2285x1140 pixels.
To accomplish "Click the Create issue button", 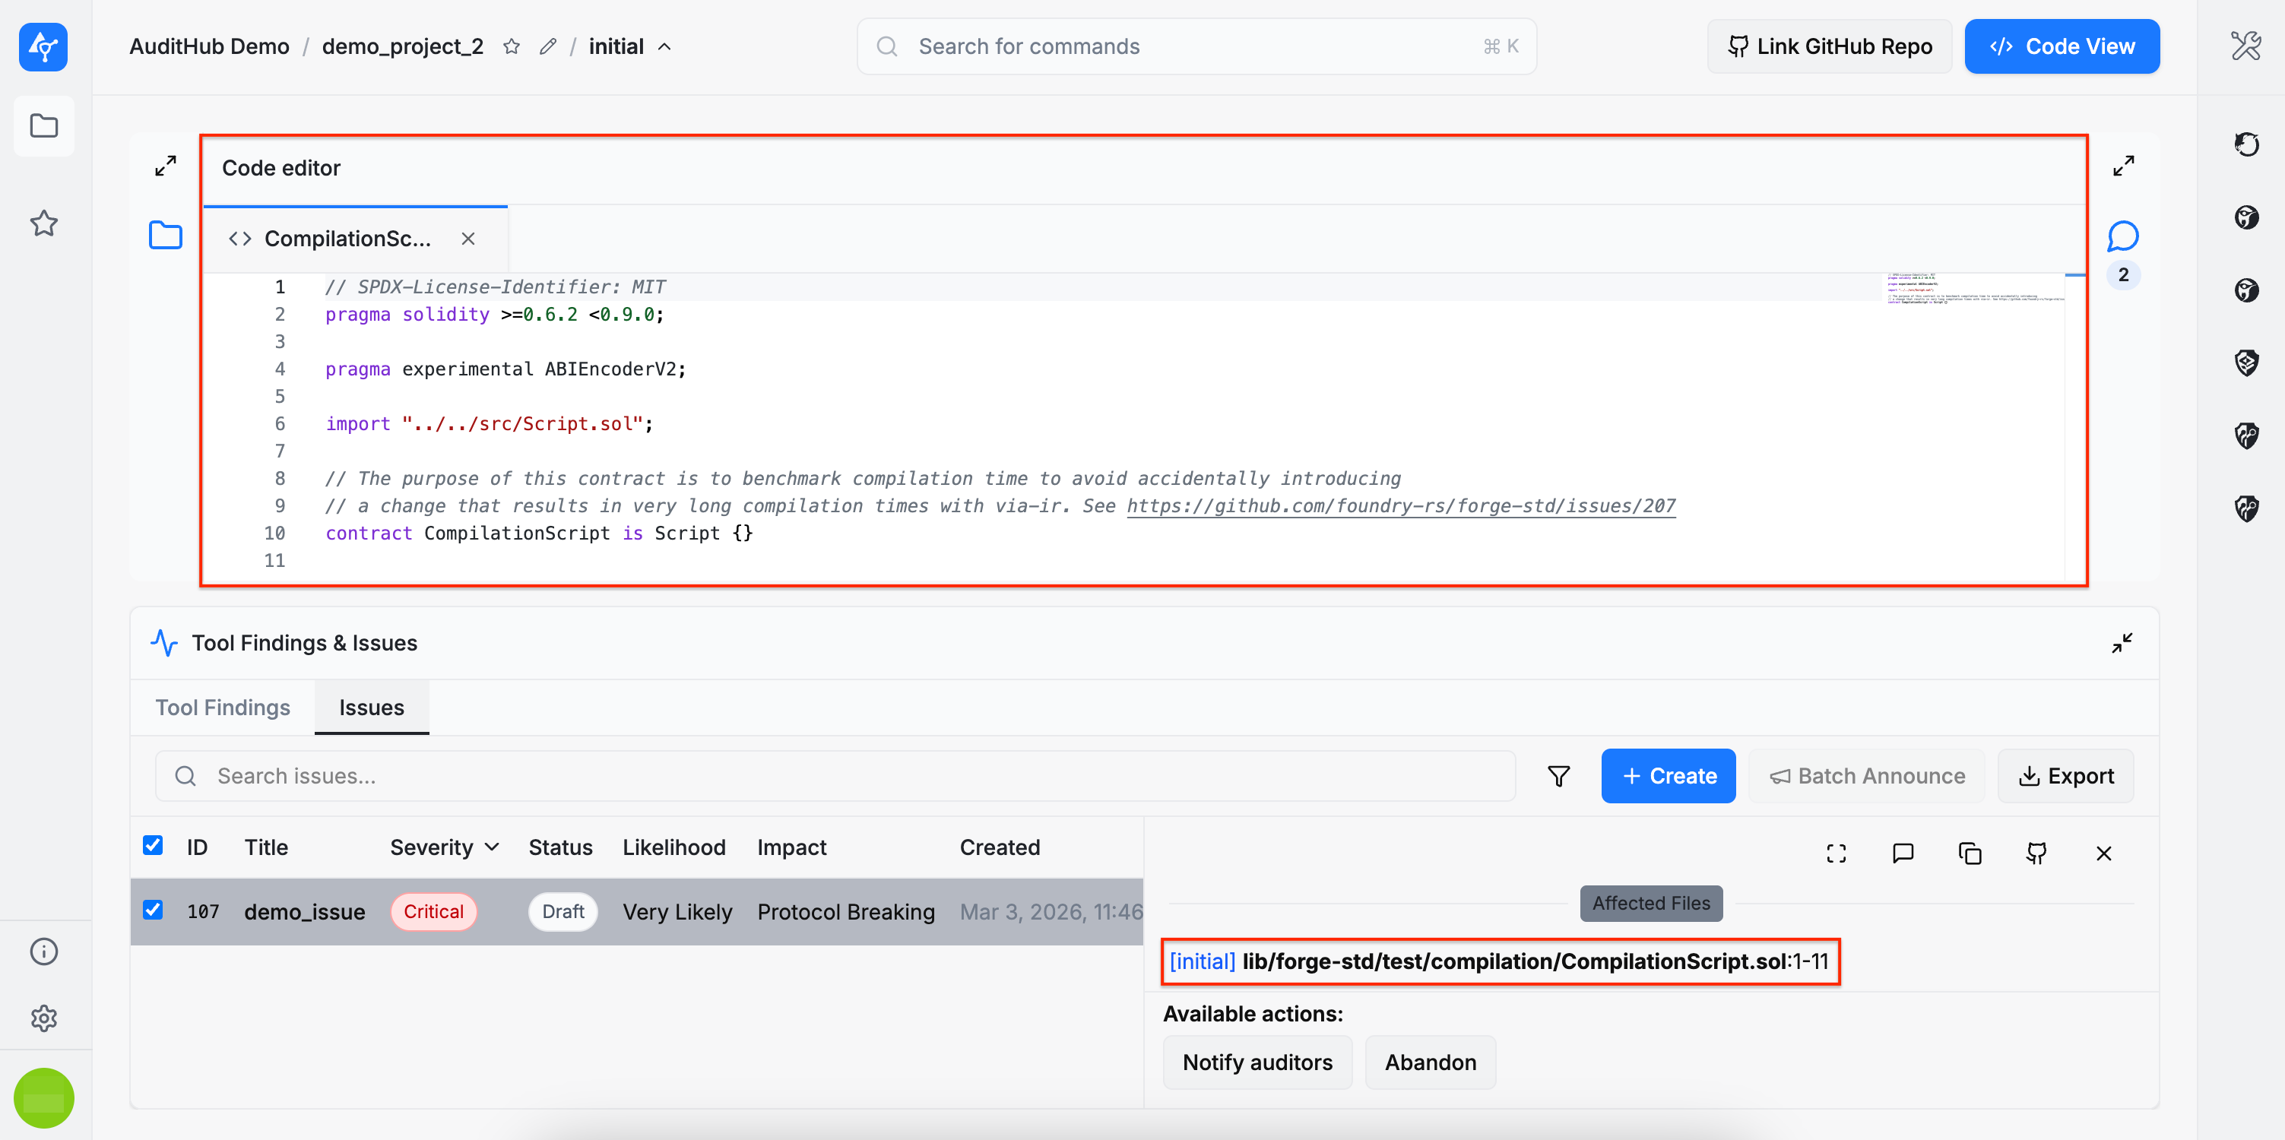I will [1668, 776].
